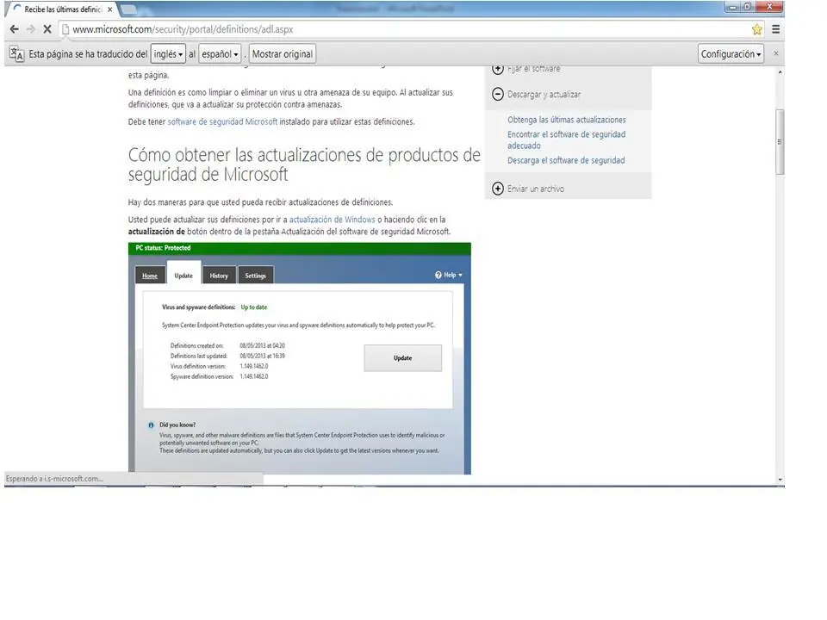827x620 pixels.
Task: Click 'Up to date' status text
Action: [x=253, y=307]
